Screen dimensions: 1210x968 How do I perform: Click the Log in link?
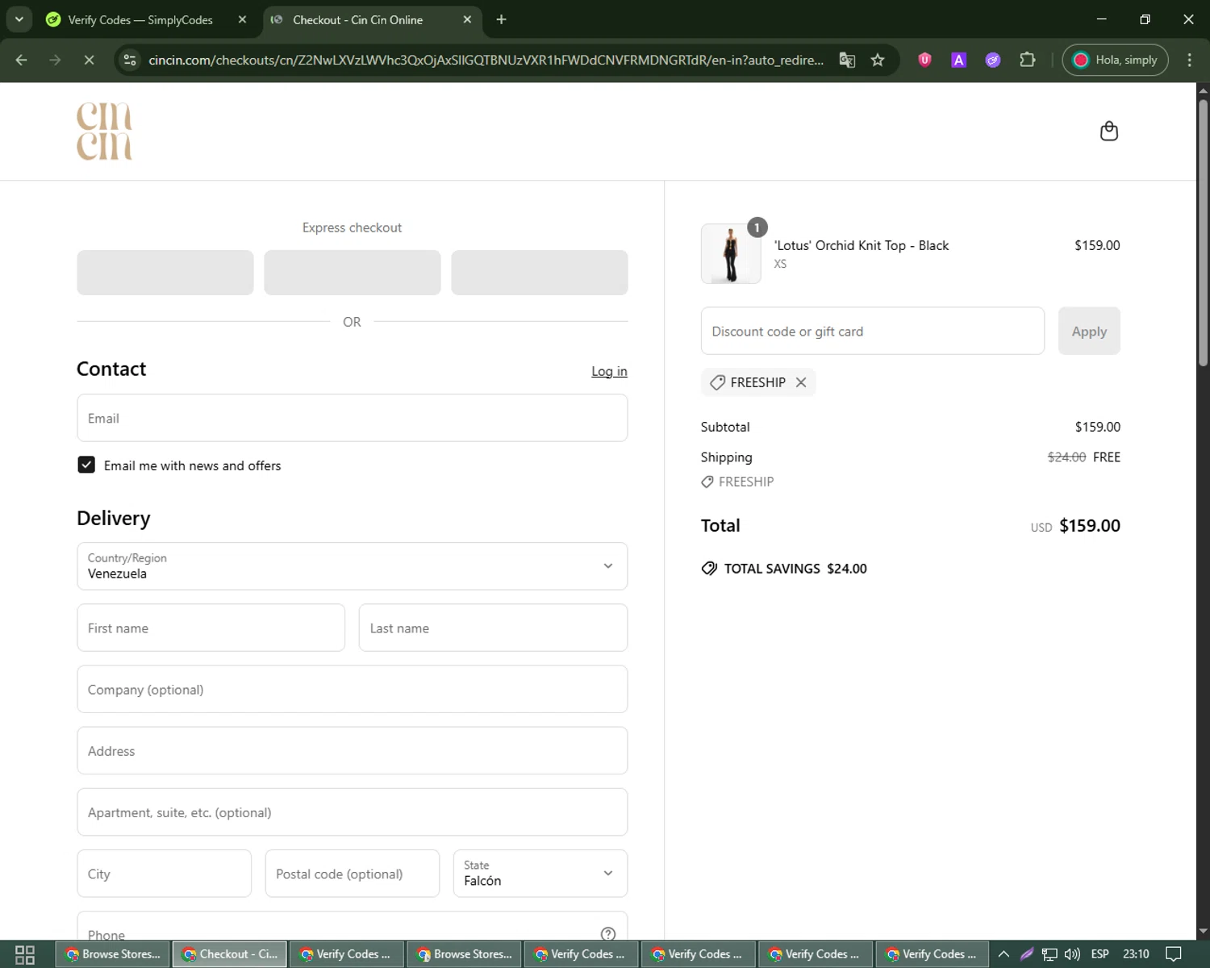coord(609,371)
